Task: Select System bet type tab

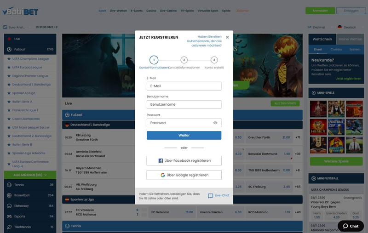Action: click(355, 50)
